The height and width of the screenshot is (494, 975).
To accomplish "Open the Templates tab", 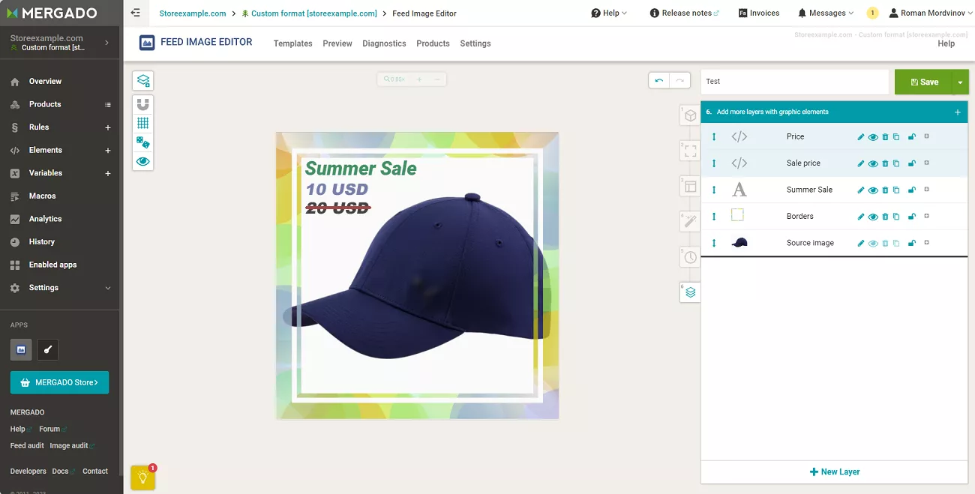I will coord(292,43).
